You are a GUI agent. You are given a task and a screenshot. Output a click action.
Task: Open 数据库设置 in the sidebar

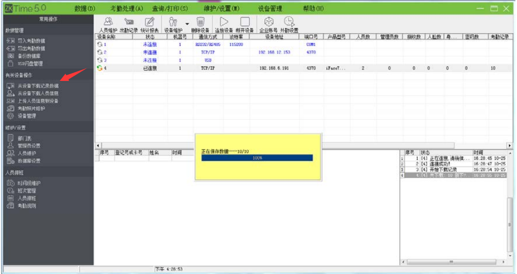click(x=29, y=161)
